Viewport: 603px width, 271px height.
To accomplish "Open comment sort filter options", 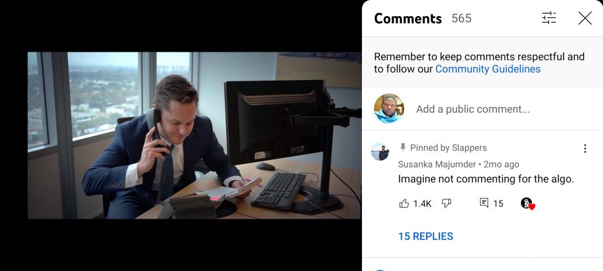I will click(549, 18).
